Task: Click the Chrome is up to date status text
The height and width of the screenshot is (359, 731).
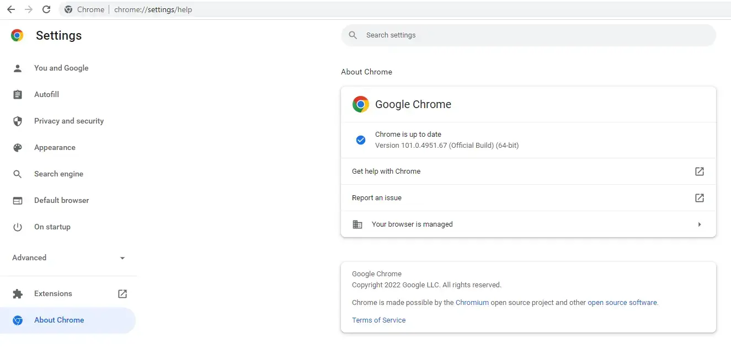Action: pyautogui.click(x=408, y=135)
